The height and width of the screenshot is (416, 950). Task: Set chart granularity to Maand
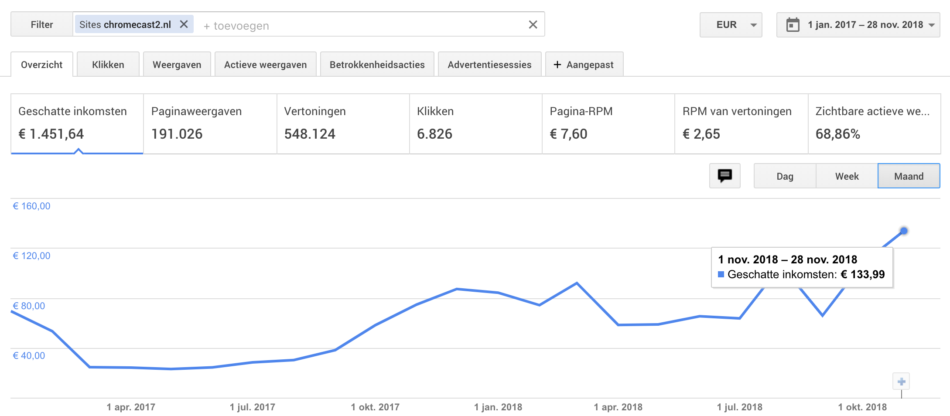click(909, 176)
